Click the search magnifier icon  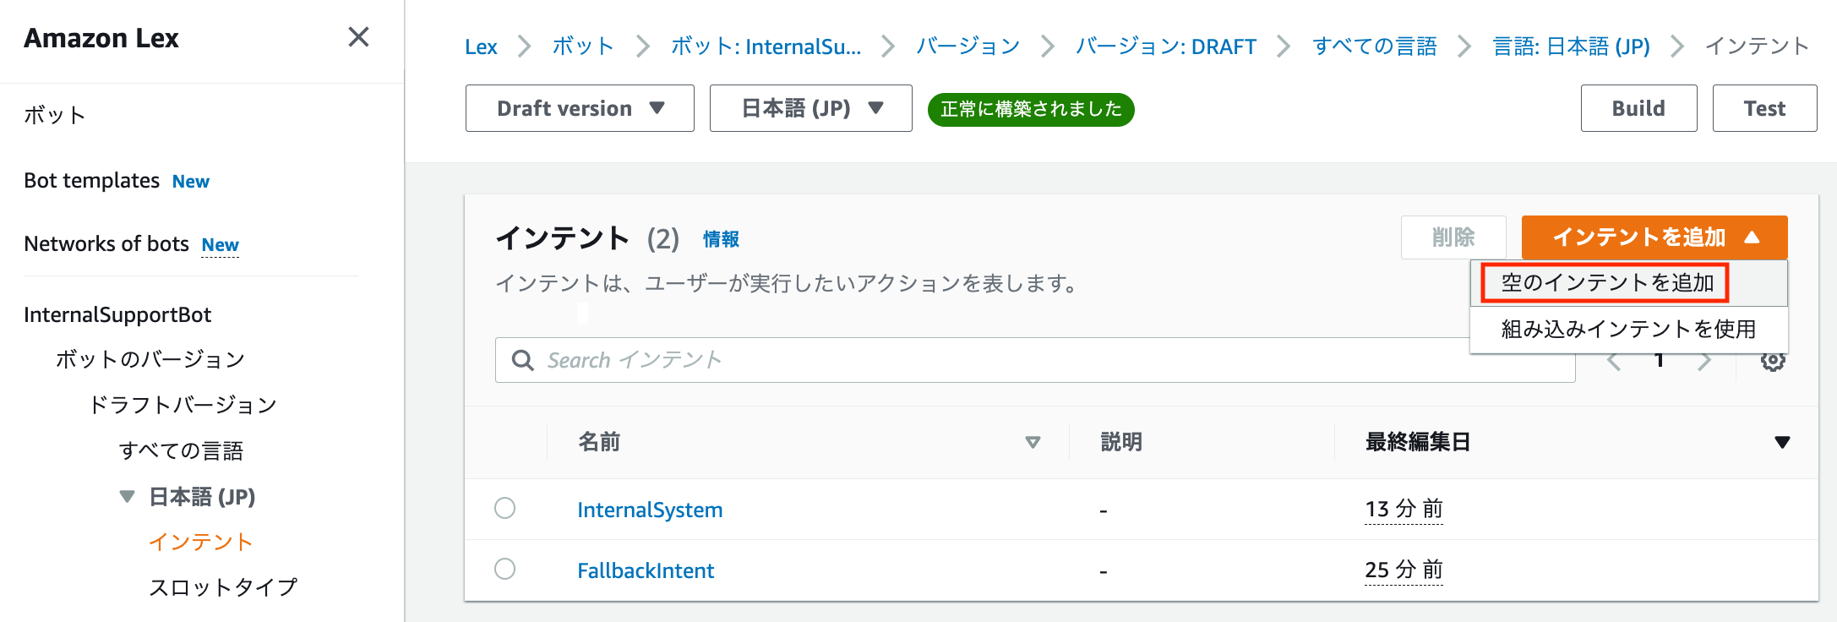tap(523, 360)
